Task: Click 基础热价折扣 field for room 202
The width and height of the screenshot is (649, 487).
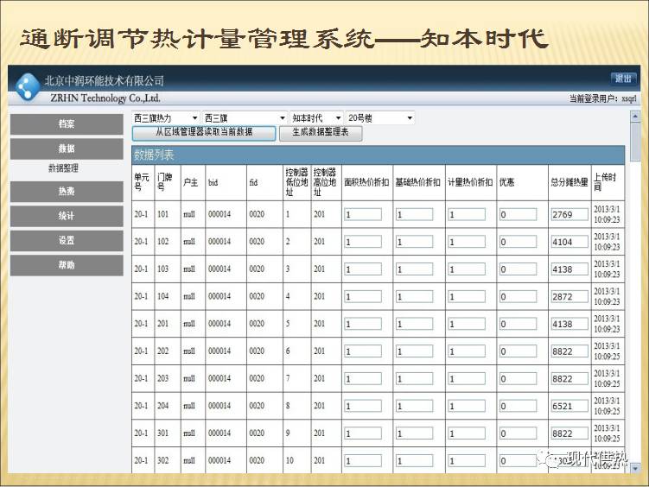Action: click(x=414, y=351)
